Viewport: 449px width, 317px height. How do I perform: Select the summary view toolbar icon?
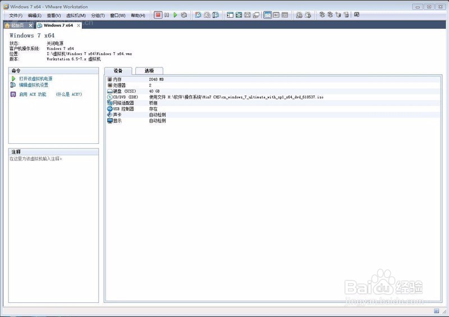(x=268, y=15)
